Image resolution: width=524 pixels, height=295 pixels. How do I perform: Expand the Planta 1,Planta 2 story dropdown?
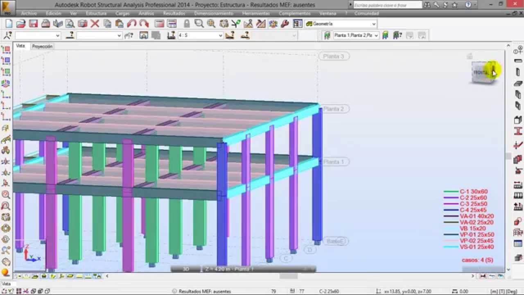(x=376, y=36)
